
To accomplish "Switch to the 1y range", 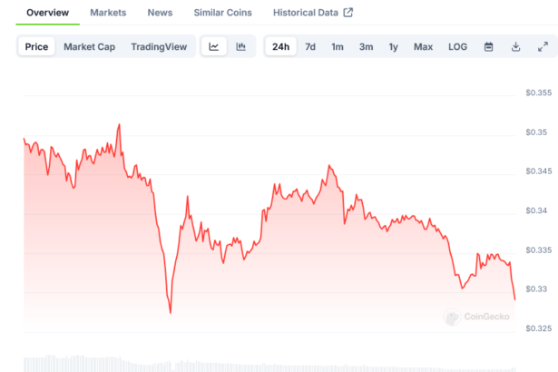I will (x=393, y=46).
